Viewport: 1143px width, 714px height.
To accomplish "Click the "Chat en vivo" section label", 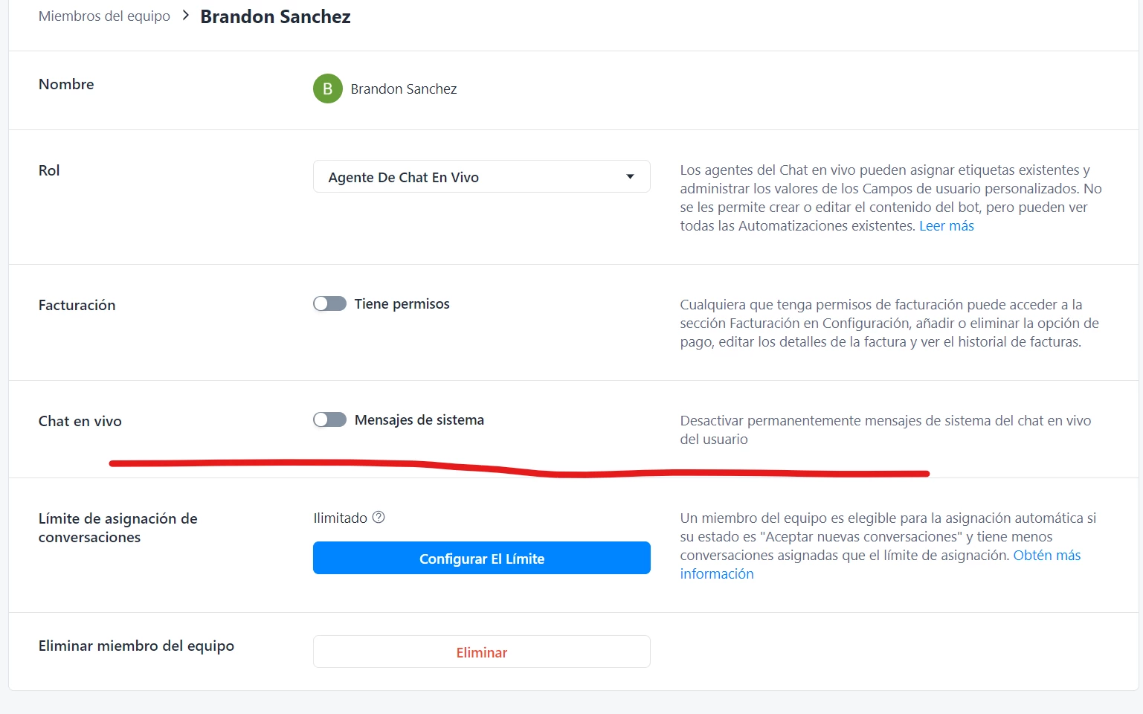I will point(80,421).
